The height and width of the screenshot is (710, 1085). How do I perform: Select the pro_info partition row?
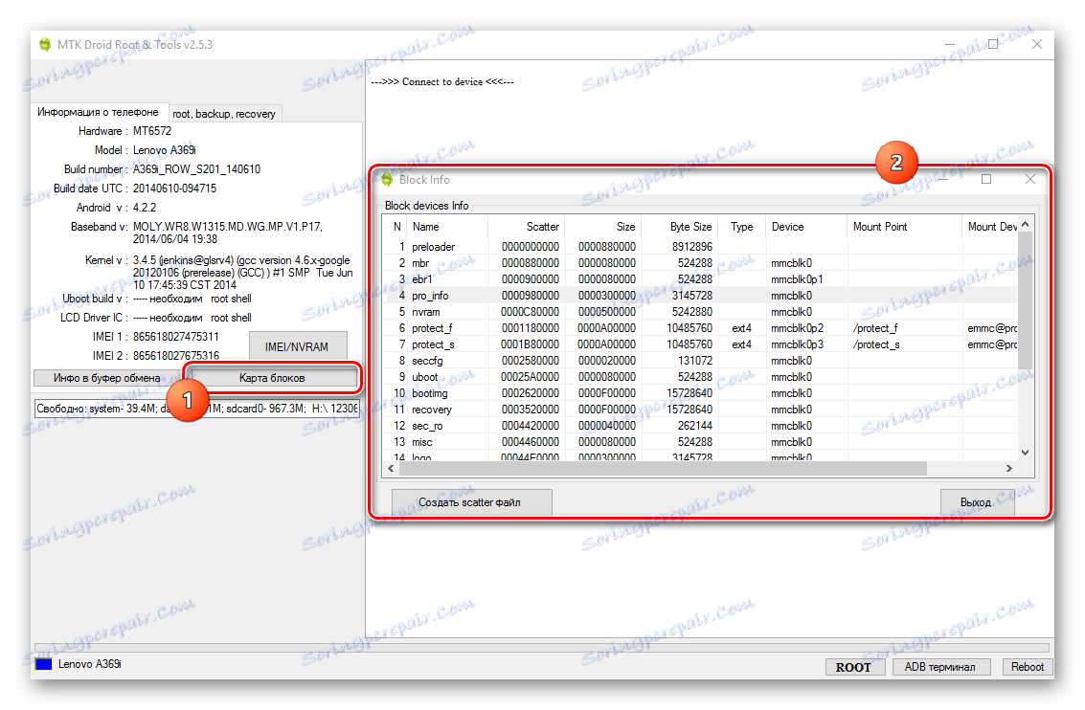tap(701, 296)
